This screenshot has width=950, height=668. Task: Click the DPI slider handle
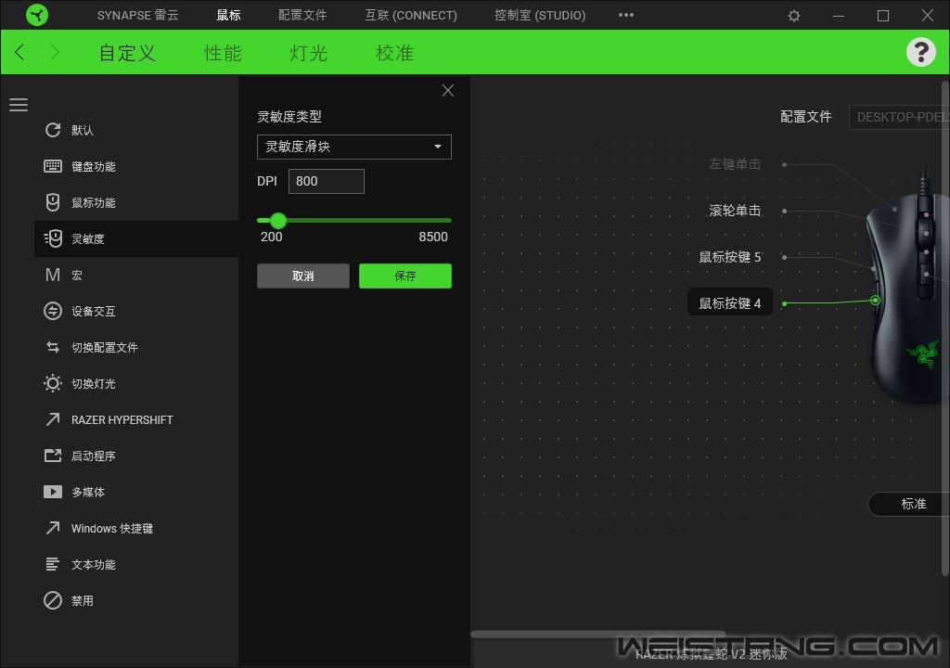pos(278,220)
